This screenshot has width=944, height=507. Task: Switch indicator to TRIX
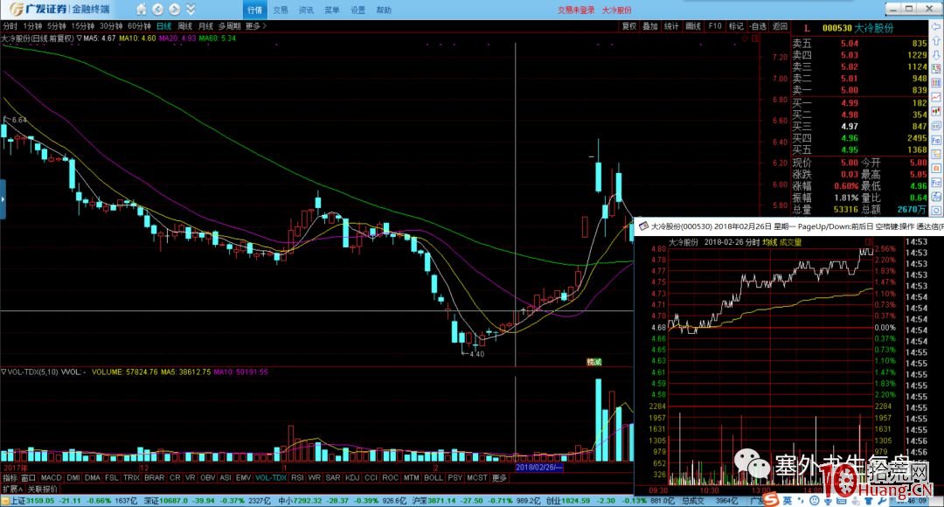coord(131,477)
